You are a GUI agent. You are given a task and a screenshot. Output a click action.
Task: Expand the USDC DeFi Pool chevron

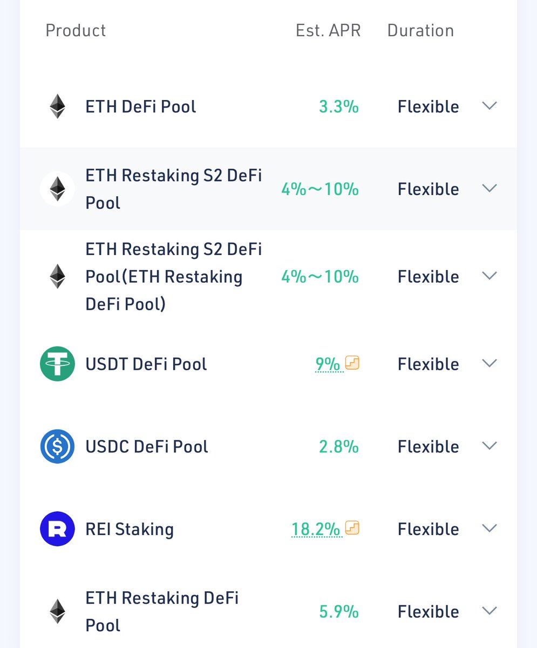pyautogui.click(x=490, y=446)
